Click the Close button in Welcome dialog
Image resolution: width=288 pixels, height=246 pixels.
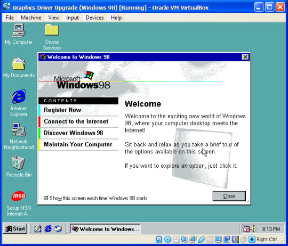point(229,196)
